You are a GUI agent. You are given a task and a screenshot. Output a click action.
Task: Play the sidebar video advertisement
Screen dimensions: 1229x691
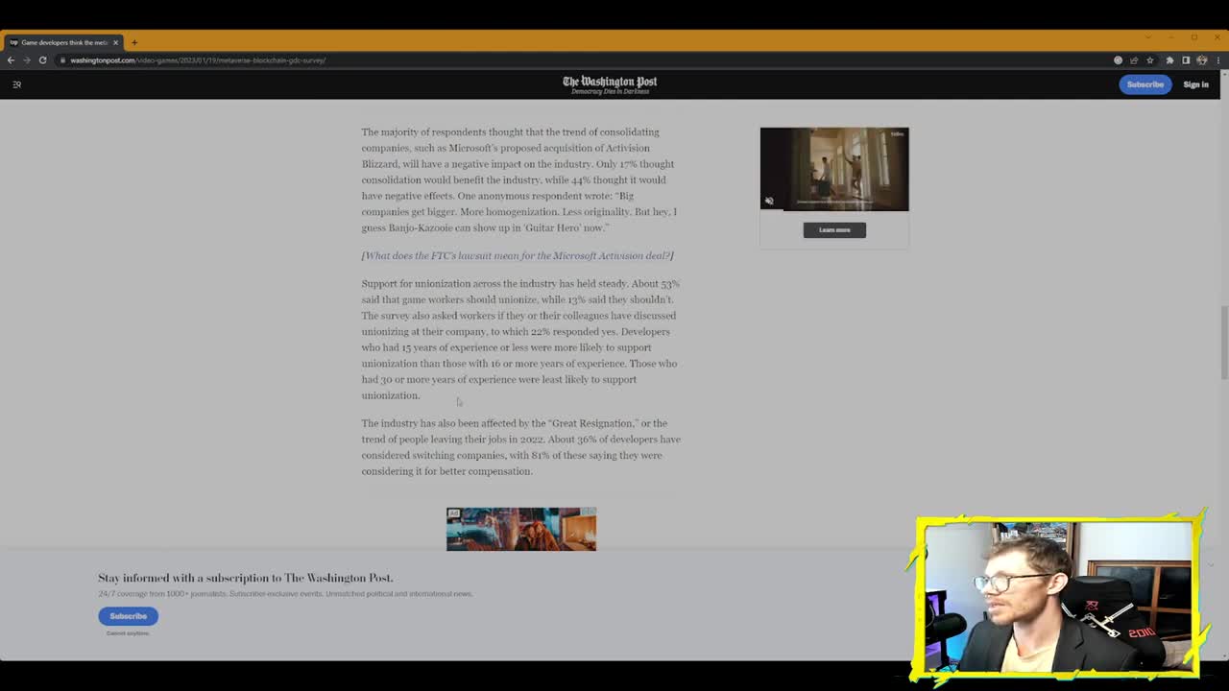pyautogui.click(x=834, y=169)
